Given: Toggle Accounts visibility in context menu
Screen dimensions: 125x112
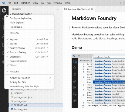Looking at the screenshot, I should (x=29, y=72).
